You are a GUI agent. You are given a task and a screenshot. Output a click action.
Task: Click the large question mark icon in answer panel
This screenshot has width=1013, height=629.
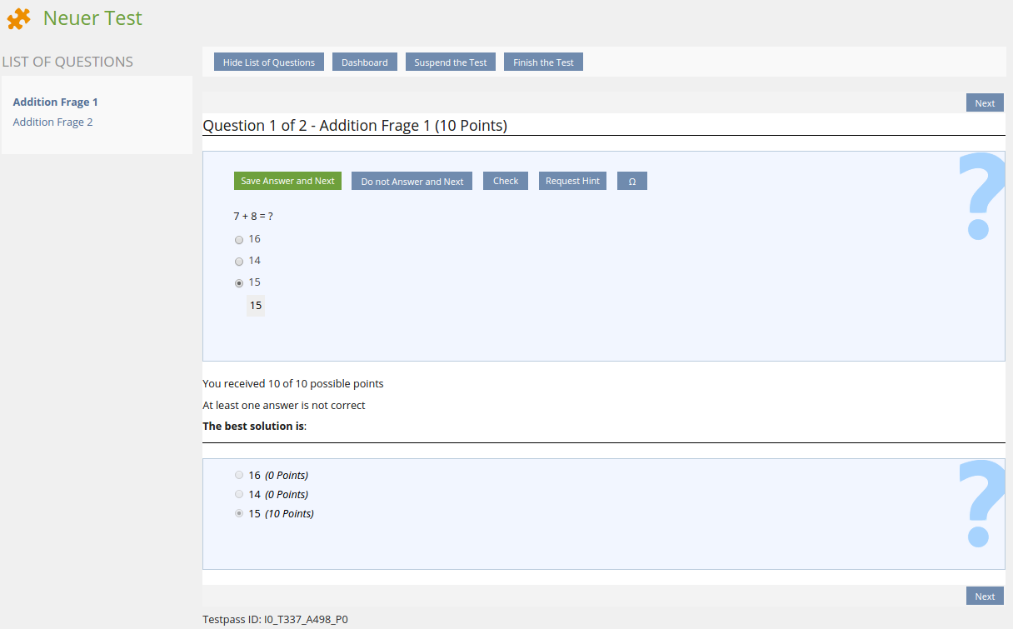tap(981, 197)
